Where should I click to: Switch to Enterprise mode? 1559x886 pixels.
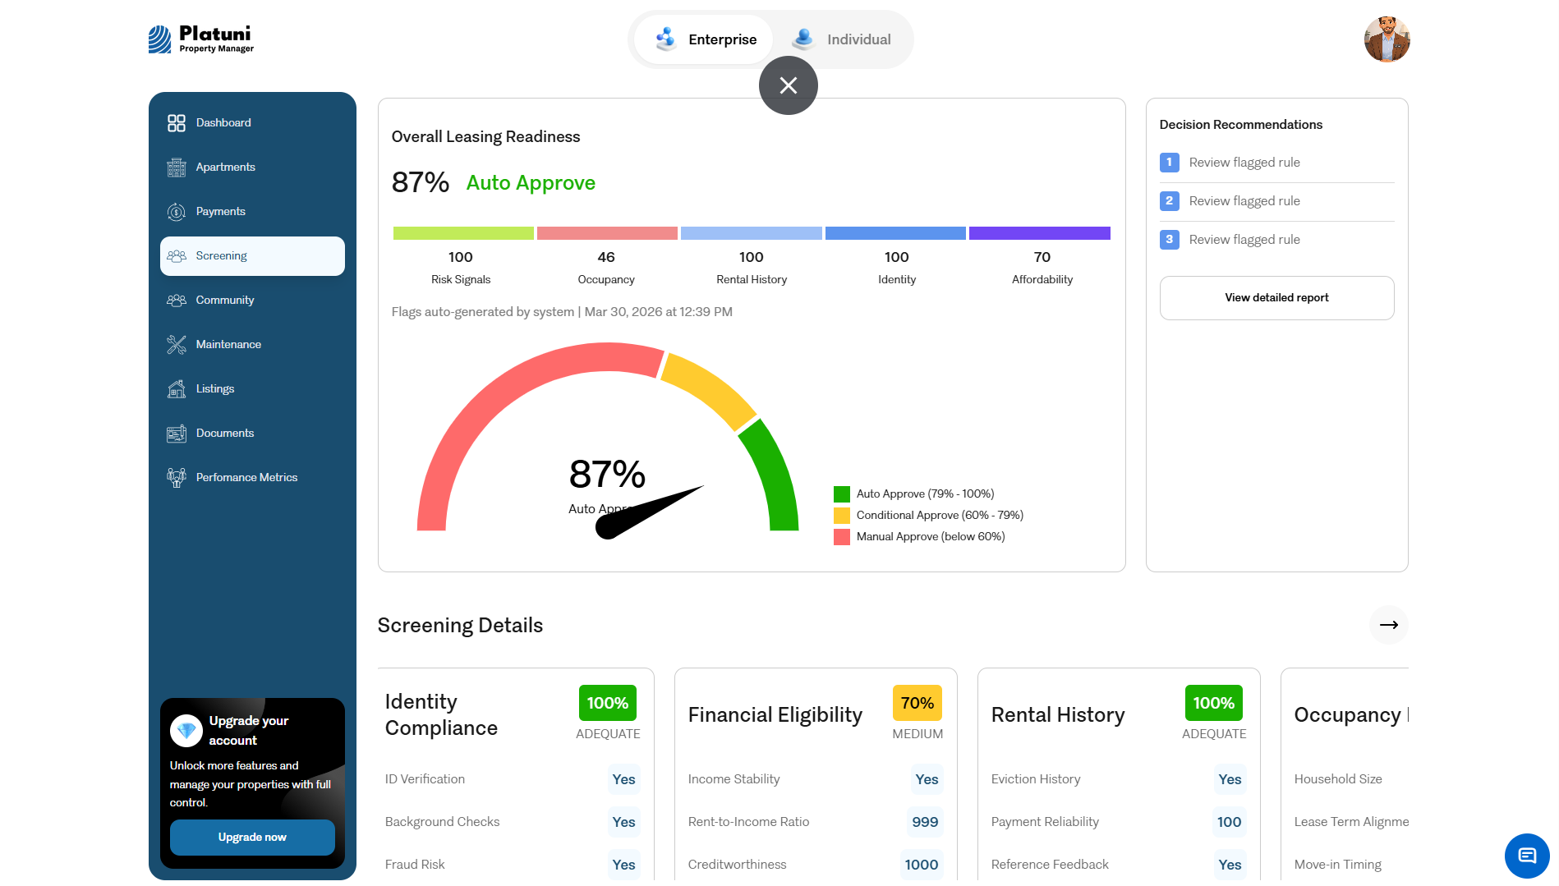click(704, 39)
